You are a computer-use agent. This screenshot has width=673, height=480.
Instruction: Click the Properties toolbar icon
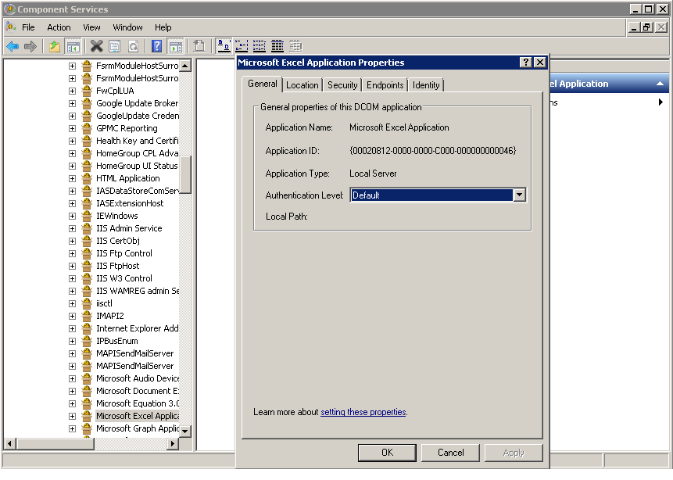tap(114, 45)
